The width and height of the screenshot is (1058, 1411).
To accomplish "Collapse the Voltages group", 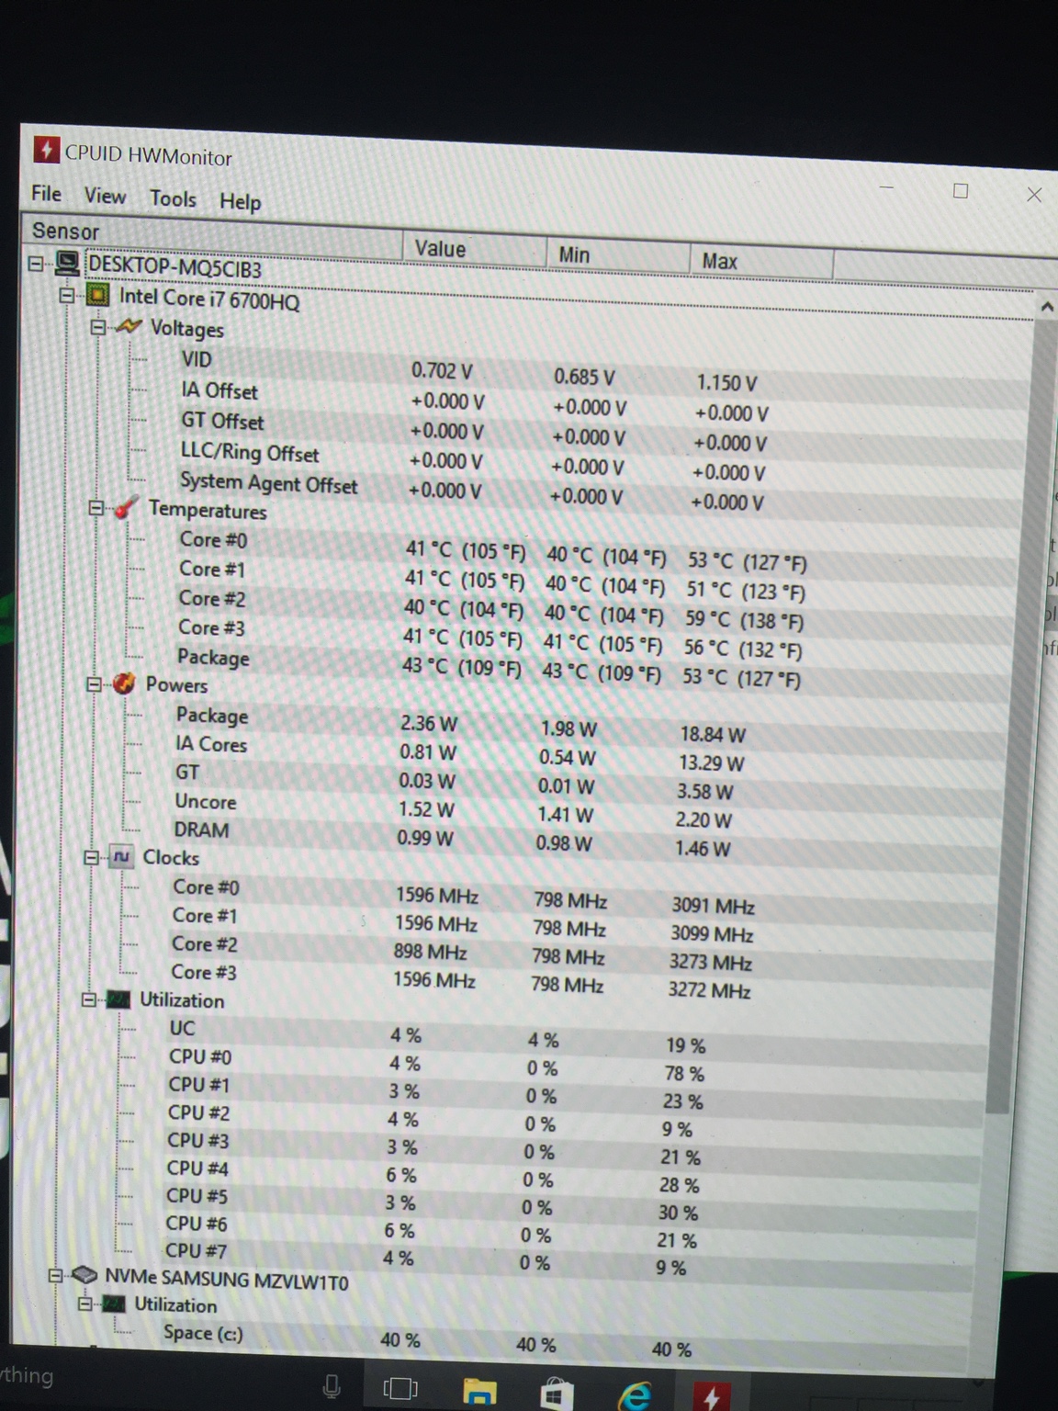I will coord(97,327).
